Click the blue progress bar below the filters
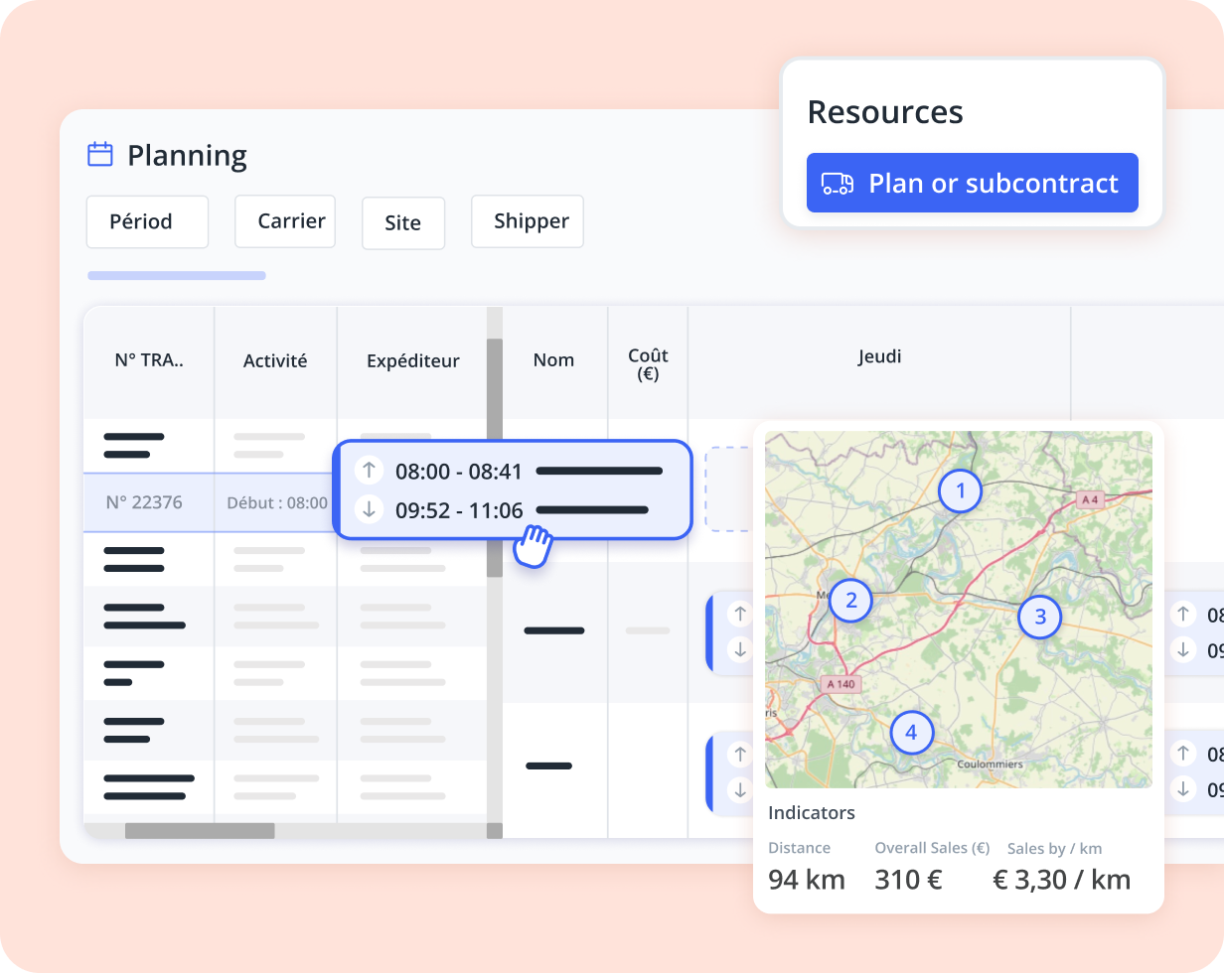The image size is (1224, 973). tap(176, 275)
